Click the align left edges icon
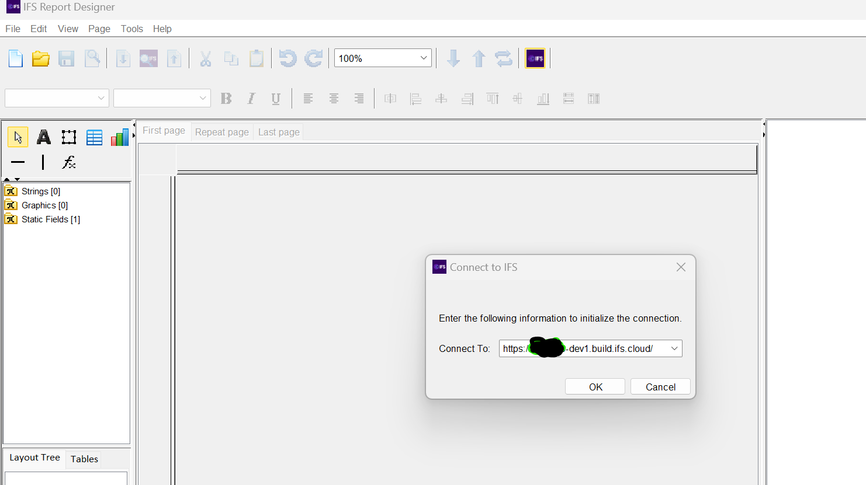Screen dimensions: 866x485 pyautogui.click(x=415, y=99)
